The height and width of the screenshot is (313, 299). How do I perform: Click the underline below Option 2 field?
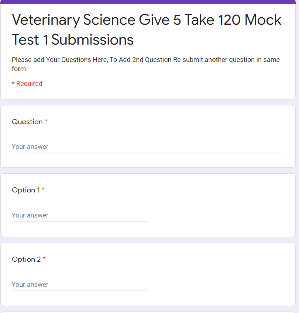click(80, 291)
